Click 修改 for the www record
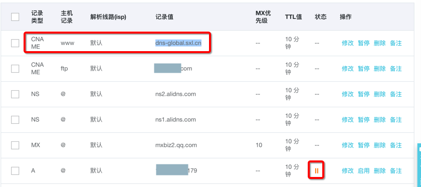The image size is (421, 187). [348, 43]
